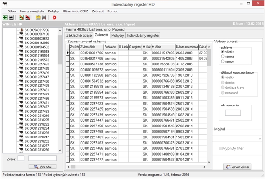This screenshot has height=179, width=265.
Task: Toggle the 'Vypnutý filter' checkbox
Action: tap(221, 148)
